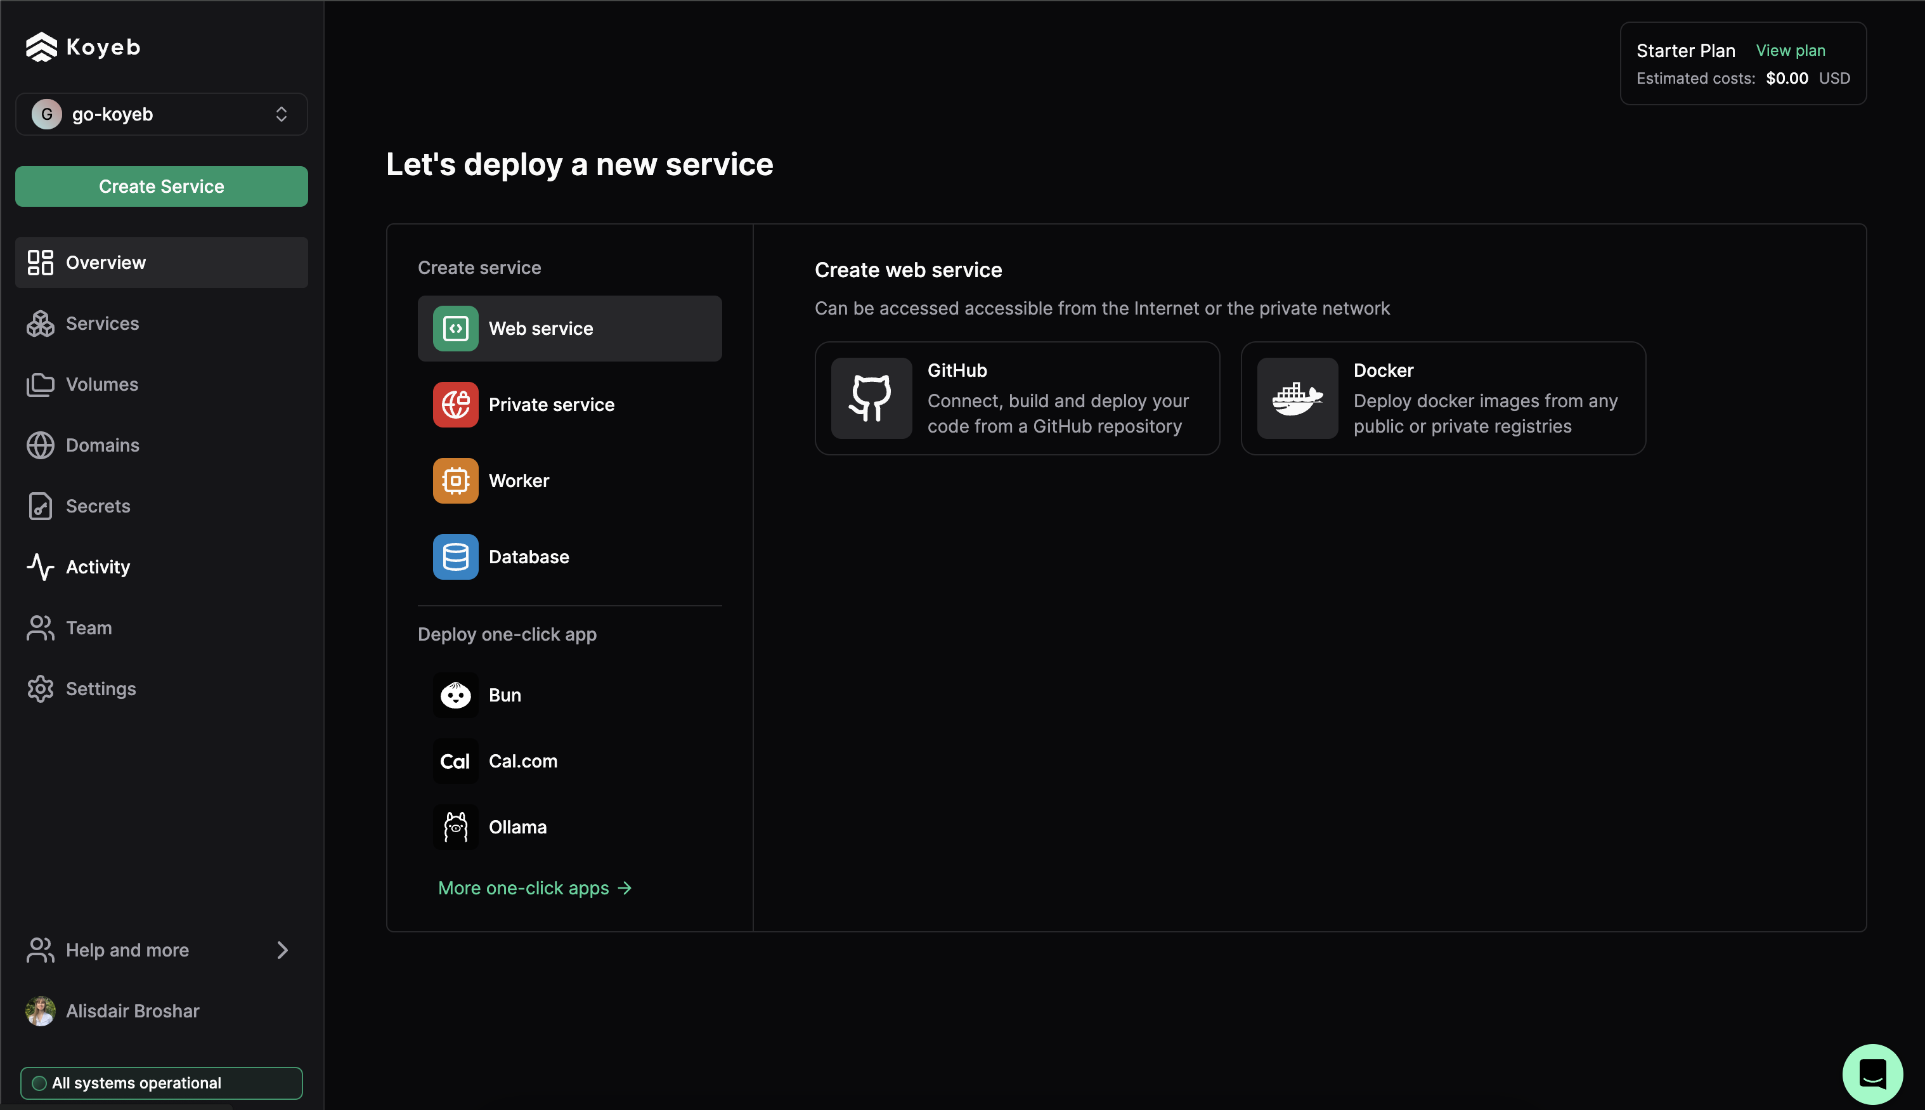Open Activity in sidebar
The image size is (1925, 1110).
pos(162,567)
